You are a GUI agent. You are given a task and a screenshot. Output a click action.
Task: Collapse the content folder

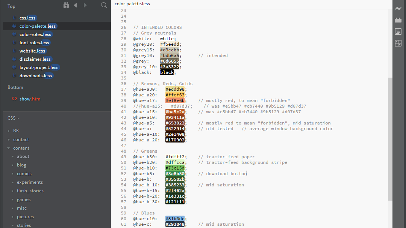[x=9, y=148]
